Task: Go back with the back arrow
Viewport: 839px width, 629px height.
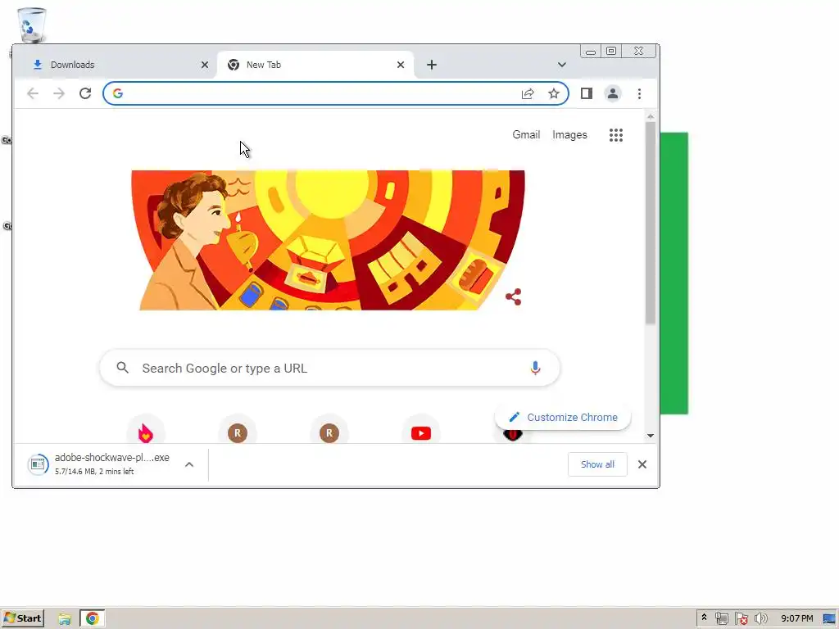Action: click(x=33, y=93)
